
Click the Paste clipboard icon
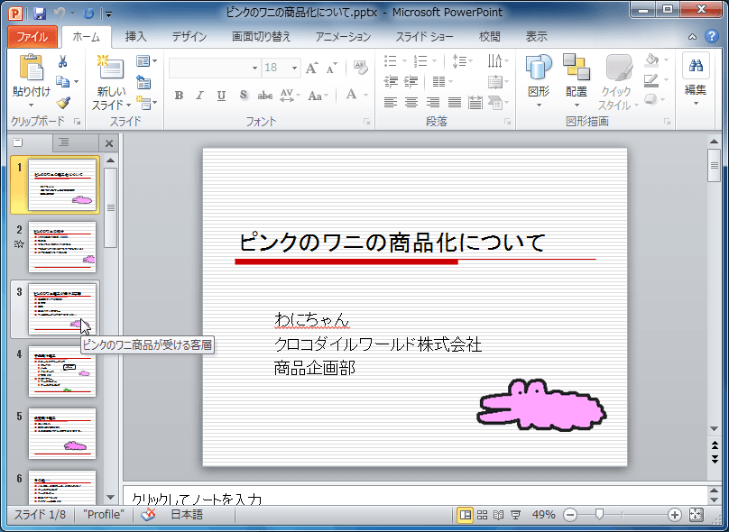coord(32,68)
